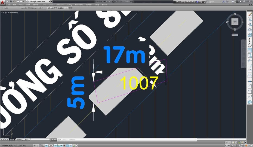
Task: Click the Clean Screen icon at status bar end
Action: coord(251,146)
